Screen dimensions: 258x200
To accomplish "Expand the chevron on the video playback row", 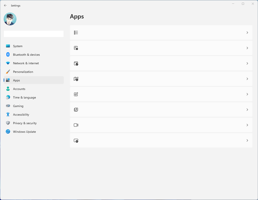I will tap(247, 125).
